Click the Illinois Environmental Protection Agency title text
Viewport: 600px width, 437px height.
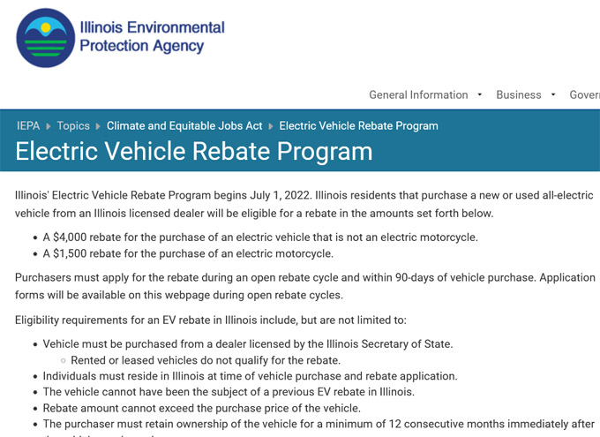(152, 37)
